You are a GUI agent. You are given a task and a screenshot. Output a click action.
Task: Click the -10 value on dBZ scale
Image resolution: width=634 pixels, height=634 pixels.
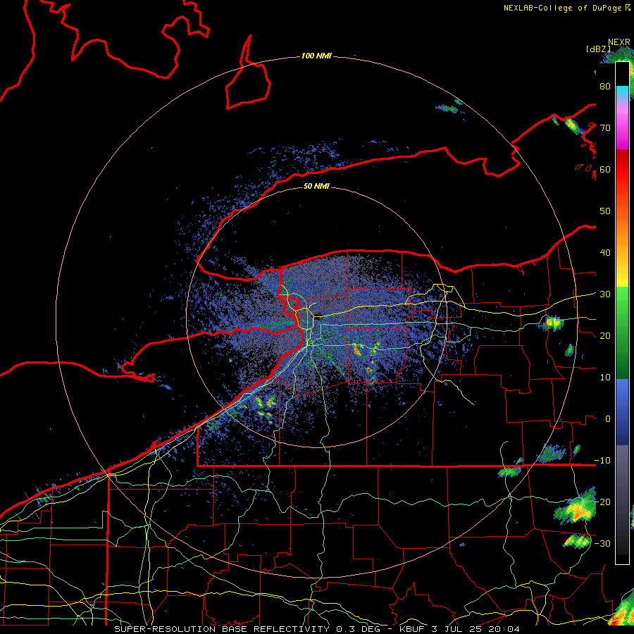(602, 460)
